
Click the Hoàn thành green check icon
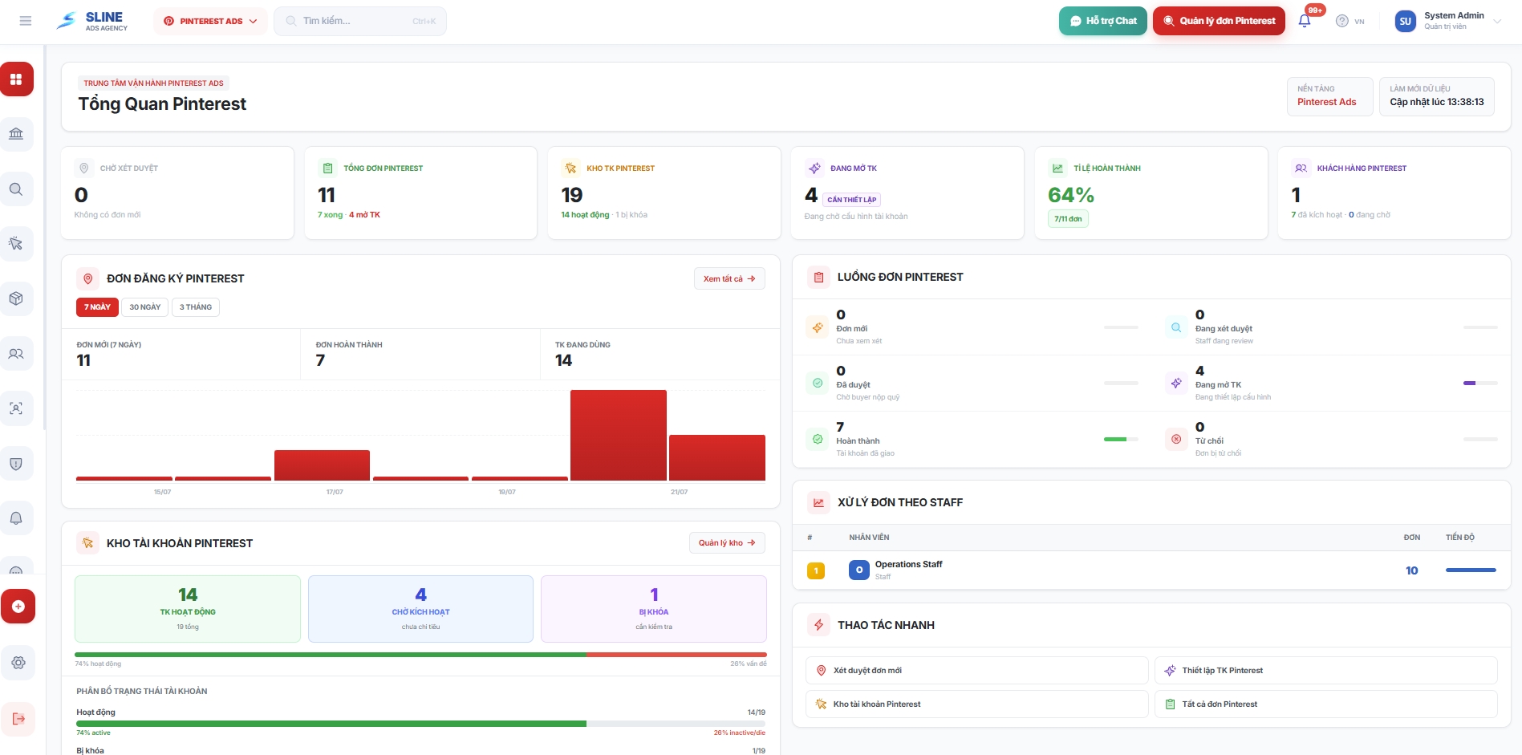tap(818, 439)
